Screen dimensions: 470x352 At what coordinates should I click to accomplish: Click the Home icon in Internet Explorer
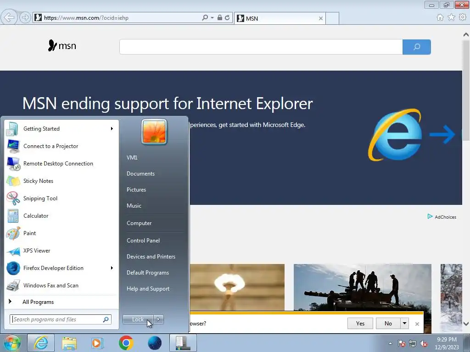pos(440,17)
